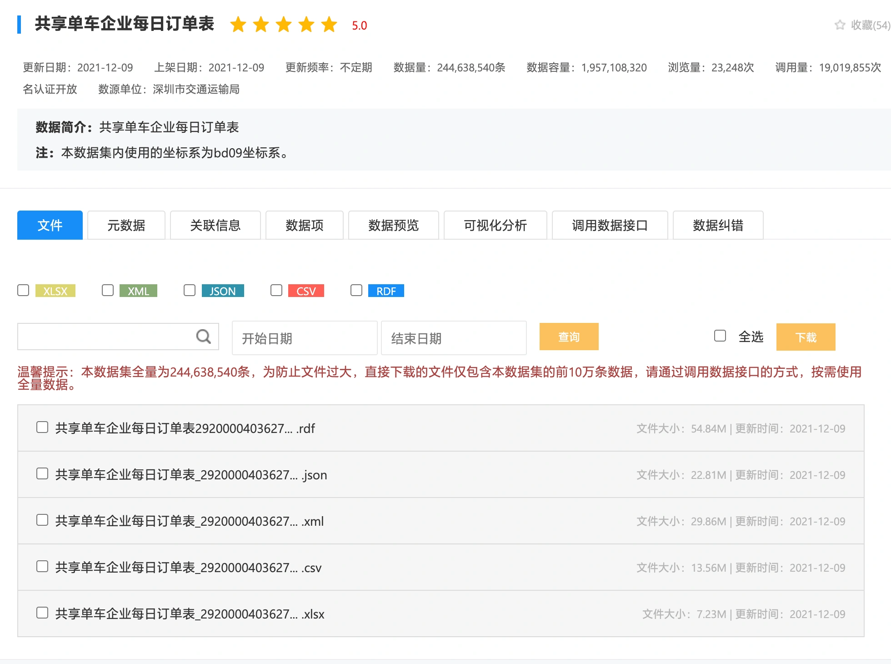Click the 下载 download button
This screenshot has width=891, height=664.
[806, 337]
